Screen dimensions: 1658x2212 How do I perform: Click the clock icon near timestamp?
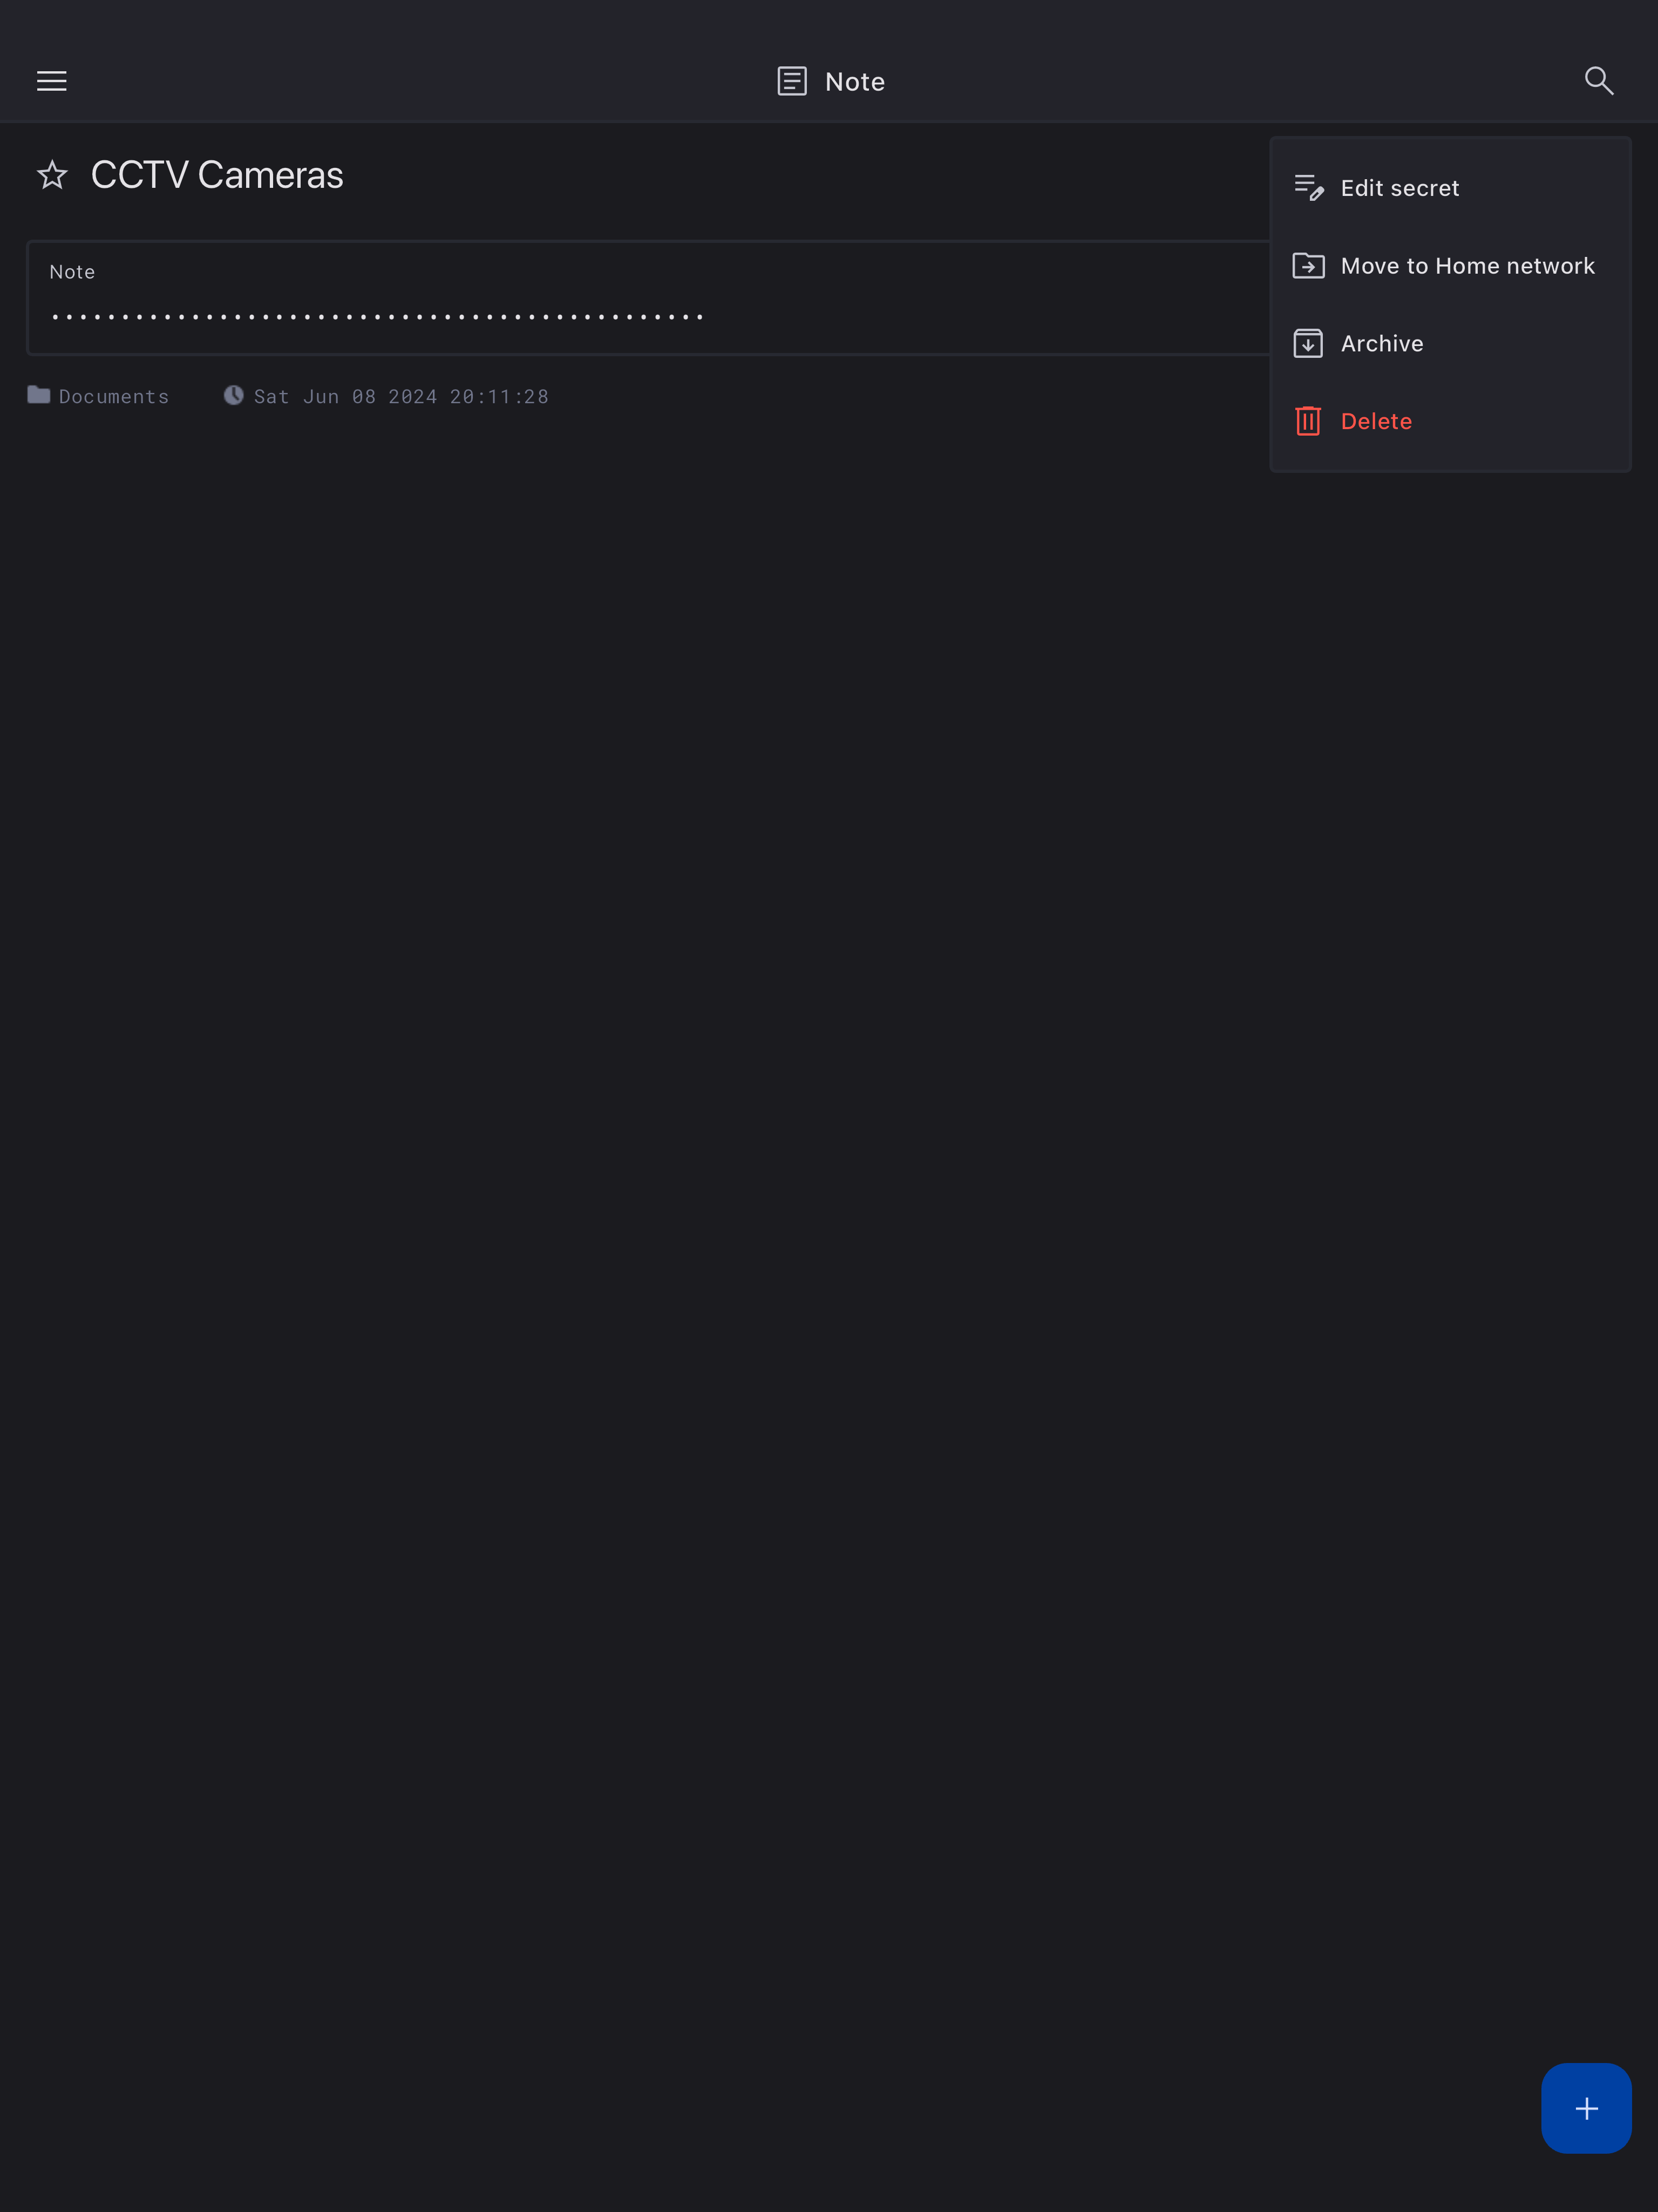pos(233,395)
